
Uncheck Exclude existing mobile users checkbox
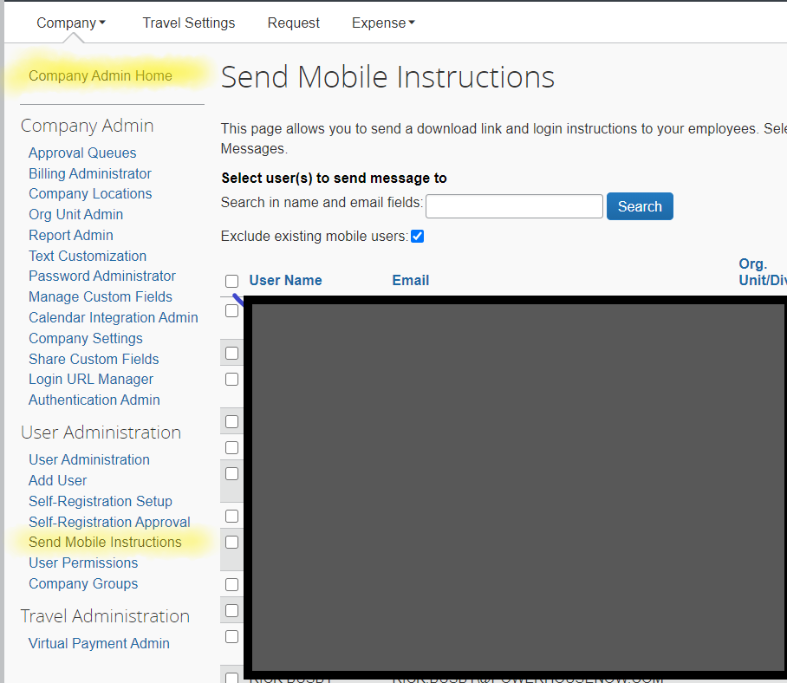pos(417,237)
